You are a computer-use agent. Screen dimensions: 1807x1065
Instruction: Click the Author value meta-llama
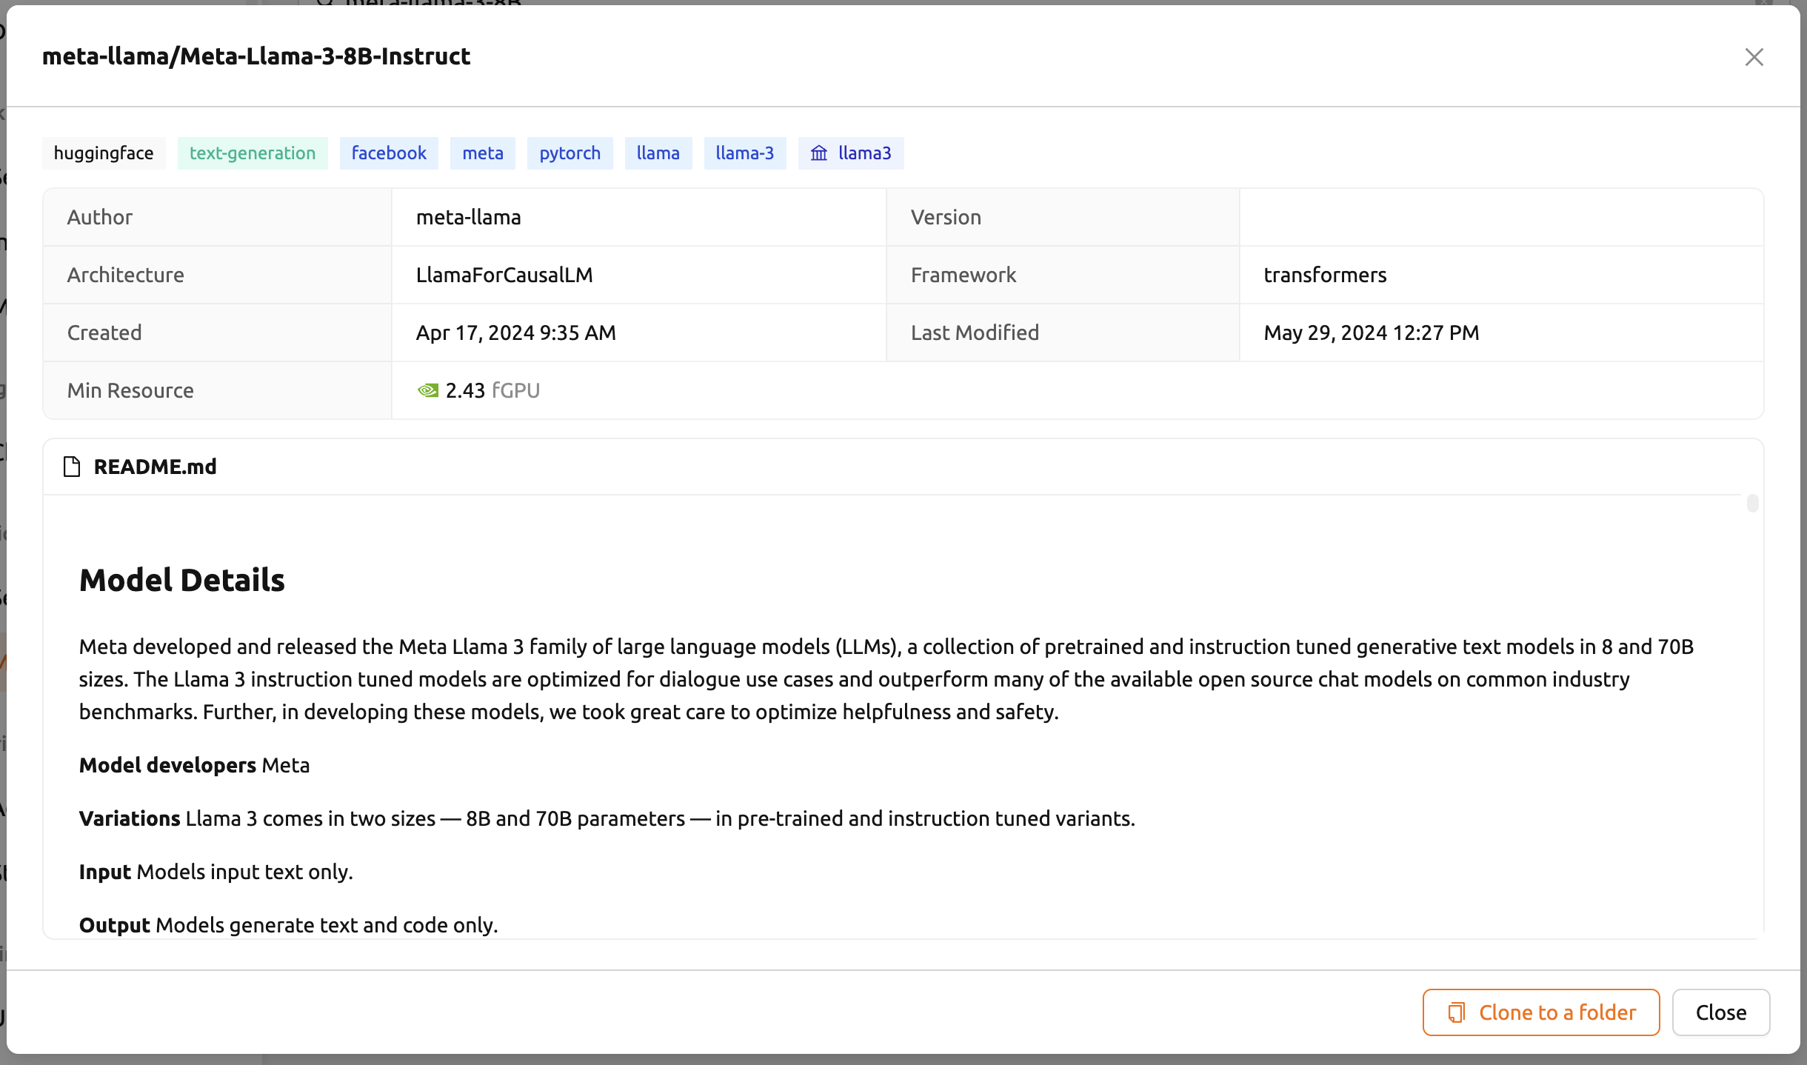point(469,217)
